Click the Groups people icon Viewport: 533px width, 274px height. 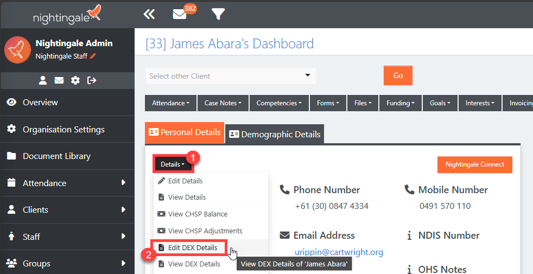(x=11, y=263)
